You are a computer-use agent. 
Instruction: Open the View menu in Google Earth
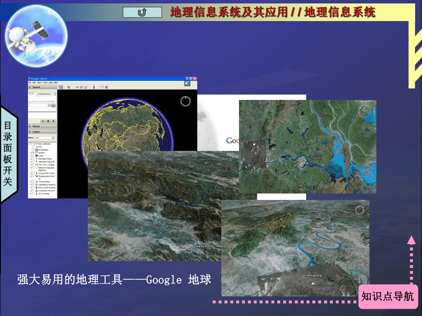tap(39, 82)
